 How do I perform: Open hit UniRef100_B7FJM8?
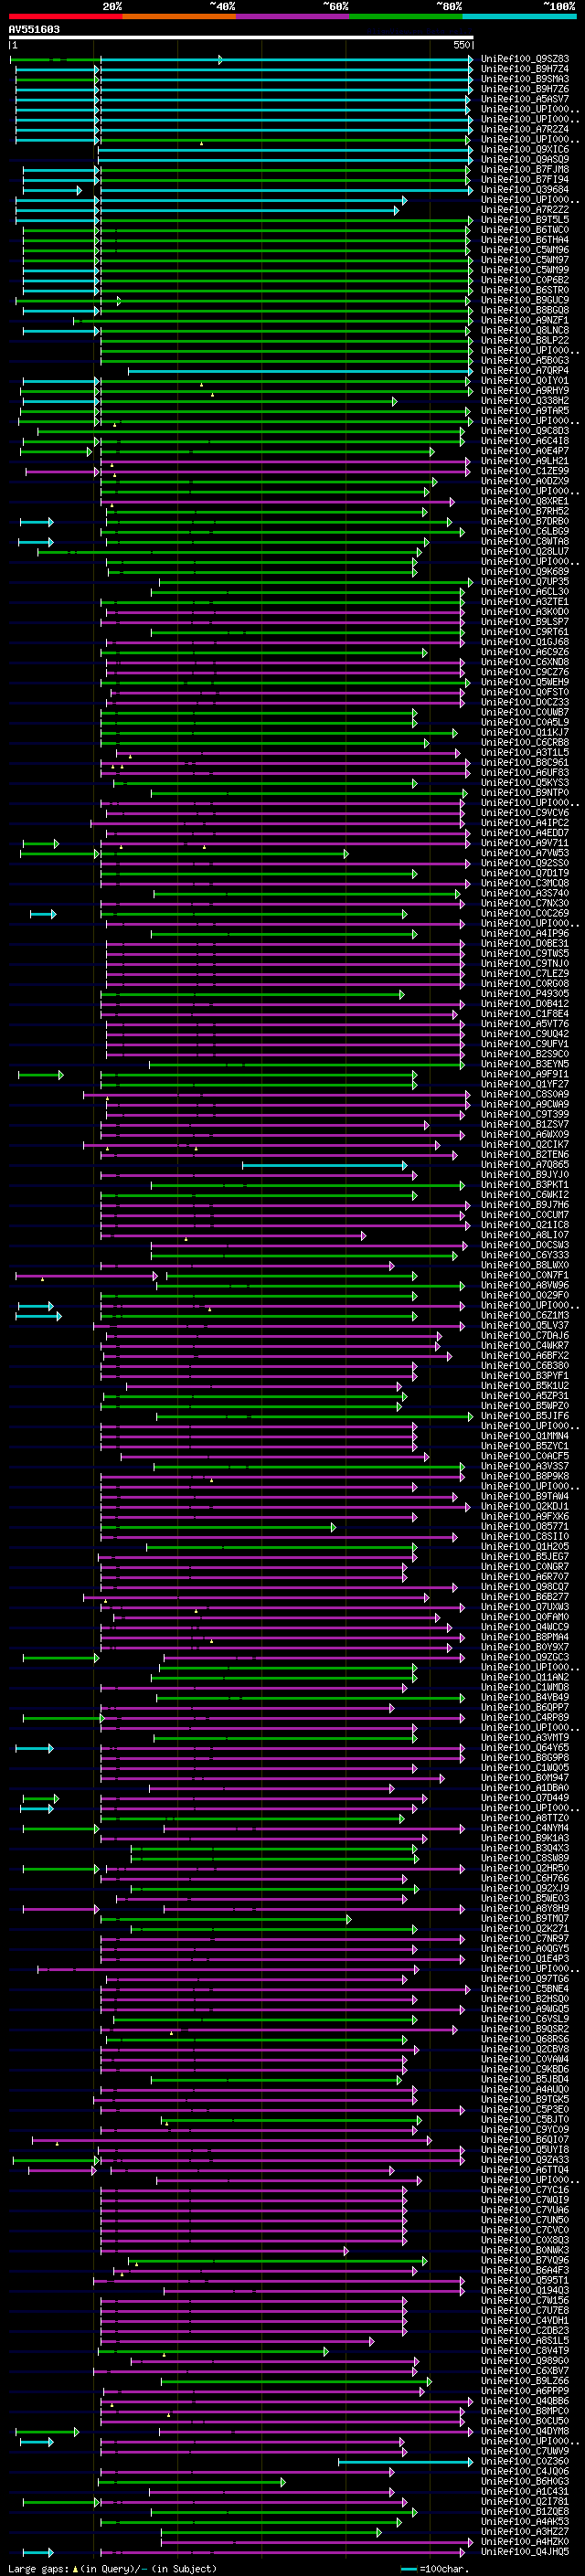(x=525, y=170)
